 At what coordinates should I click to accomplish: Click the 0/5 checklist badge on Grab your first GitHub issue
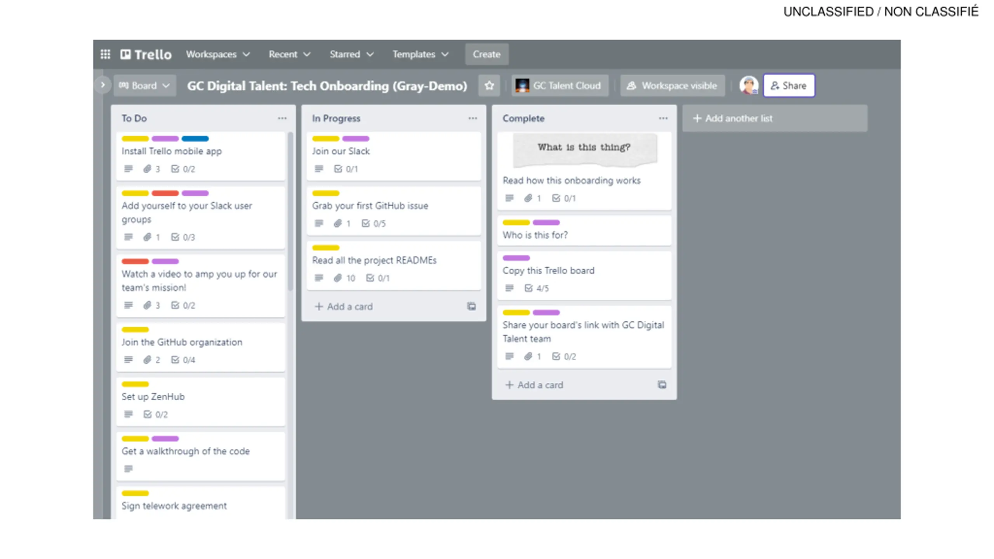374,223
